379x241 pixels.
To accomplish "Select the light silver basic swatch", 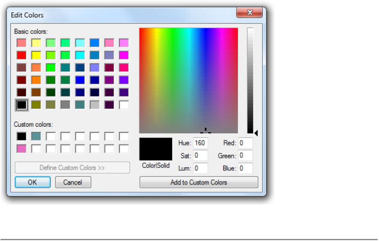I will (x=95, y=105).
